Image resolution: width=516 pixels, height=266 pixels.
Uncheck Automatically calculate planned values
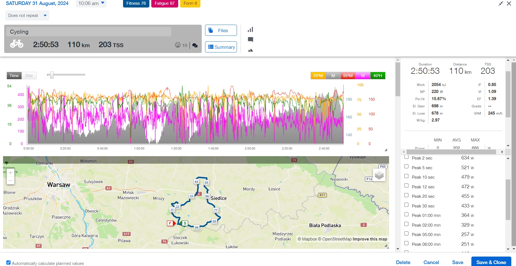pyautogui.click(x=9, y=263)
